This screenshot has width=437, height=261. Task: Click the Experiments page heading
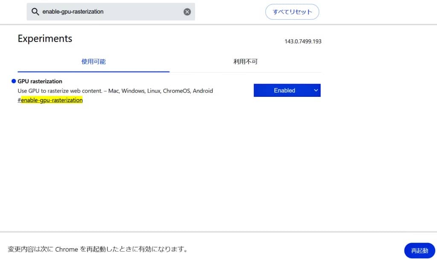click(x=45, y=38)
